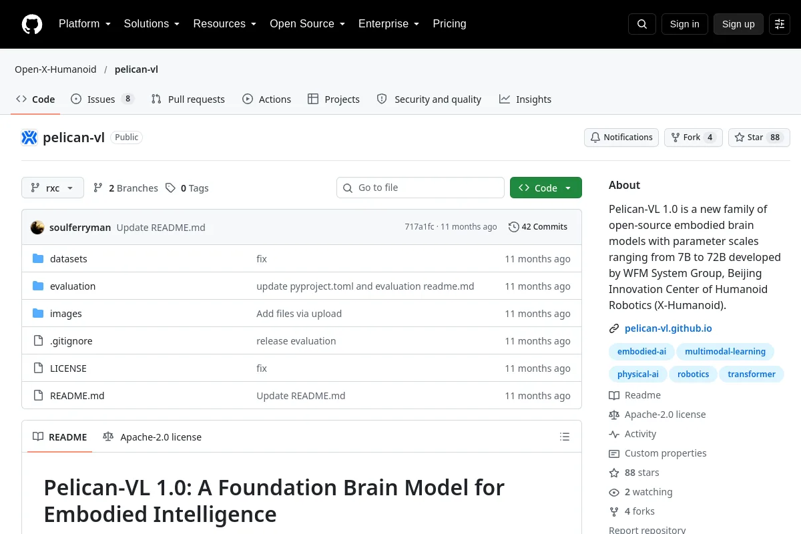Switch to the Issues tab

pyautogui.click(x=102, y=99)
